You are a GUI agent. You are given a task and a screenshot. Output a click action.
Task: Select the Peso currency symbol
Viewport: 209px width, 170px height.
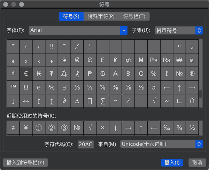pos(90,74)
